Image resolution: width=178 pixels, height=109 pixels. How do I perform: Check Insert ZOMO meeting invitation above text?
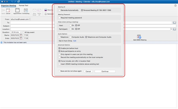59,64
